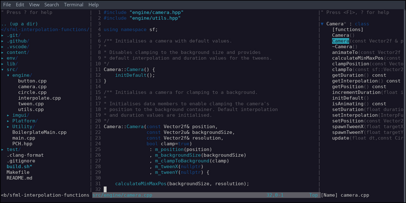Screen dimensions: 406x203
Task: Select [functions] header in tagbar
Action: [348, 29]
